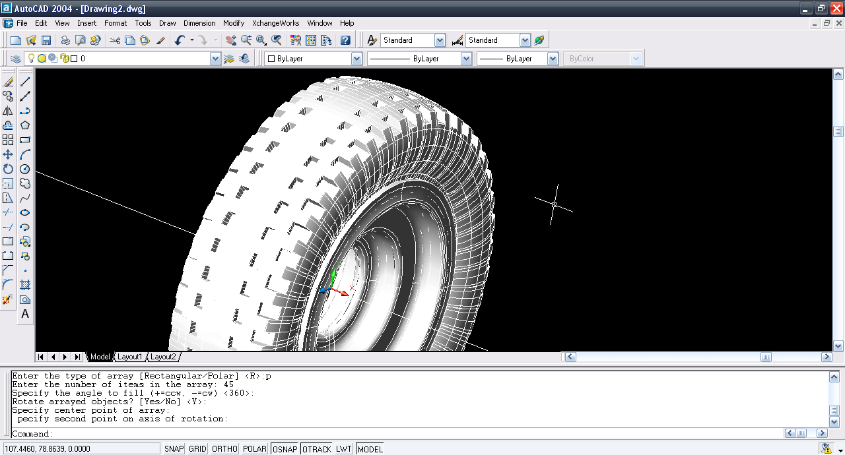The image size is (845, 455).
Task: Open the text style Standard dropdown
Action: (x=440, y=40)
